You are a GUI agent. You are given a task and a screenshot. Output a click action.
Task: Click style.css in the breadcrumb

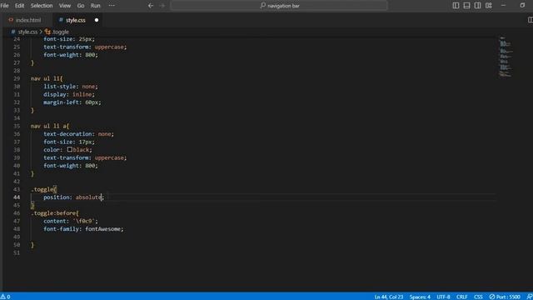click(27, 32)
